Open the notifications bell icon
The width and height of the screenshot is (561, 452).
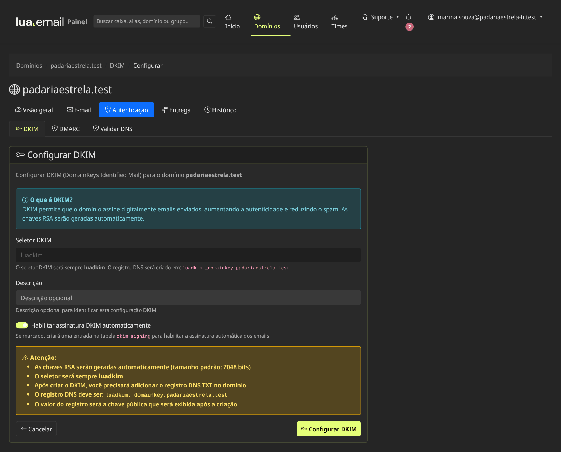(408, 17)
